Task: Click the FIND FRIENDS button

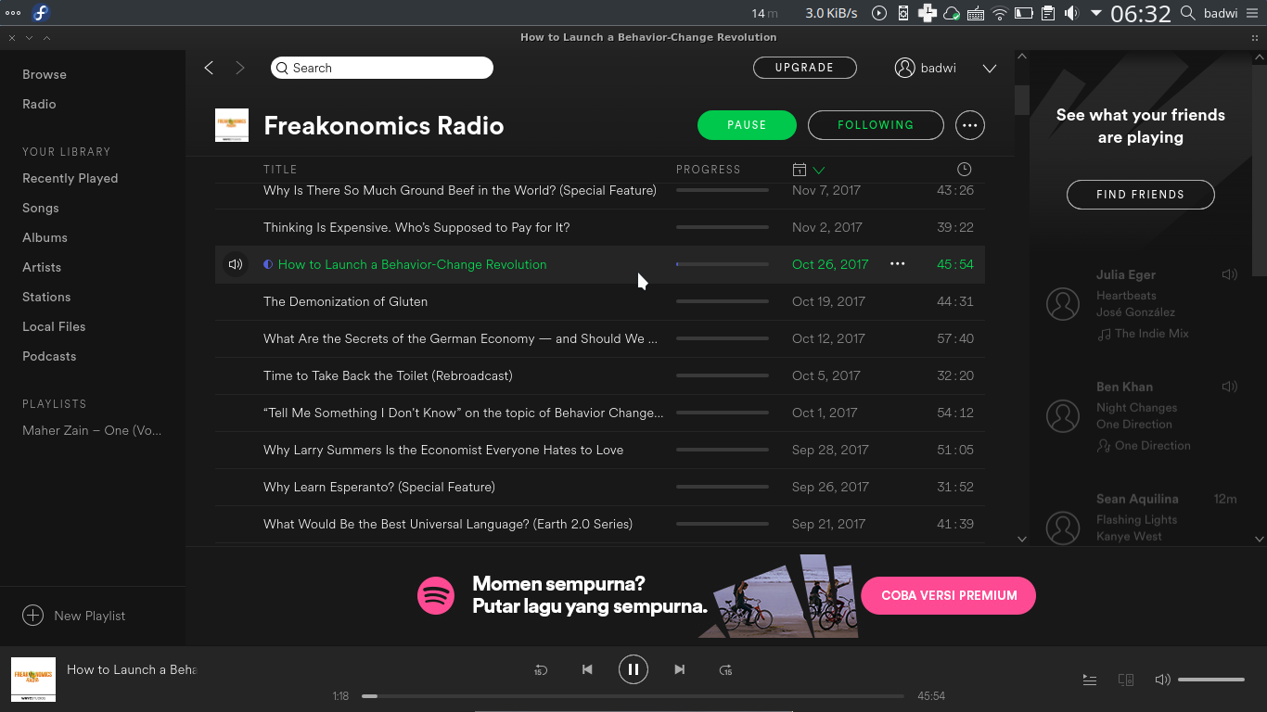Action: pyautogui.click(x=1141, y=195)
